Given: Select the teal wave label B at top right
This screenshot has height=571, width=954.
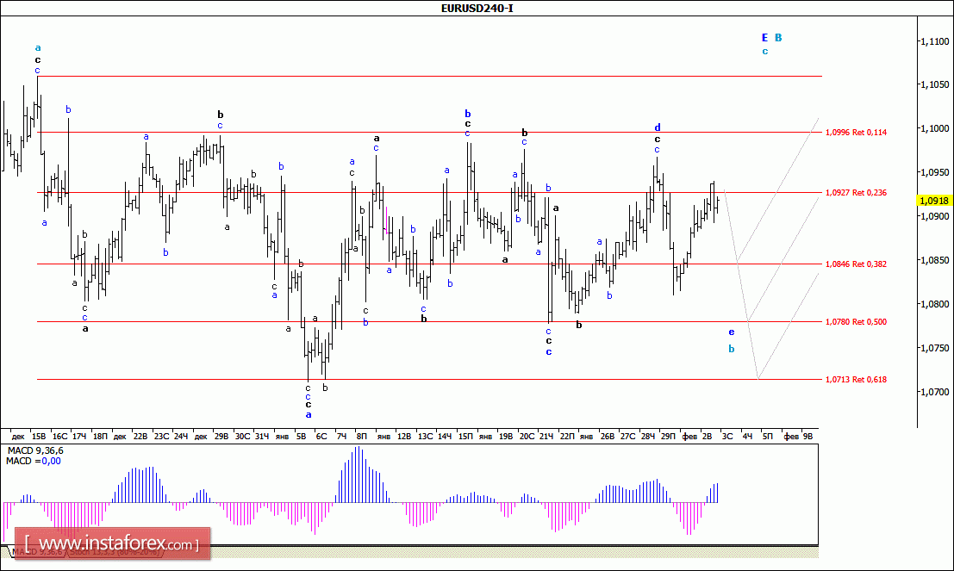Looking at the screenshot, I should (x=778, y=38).
